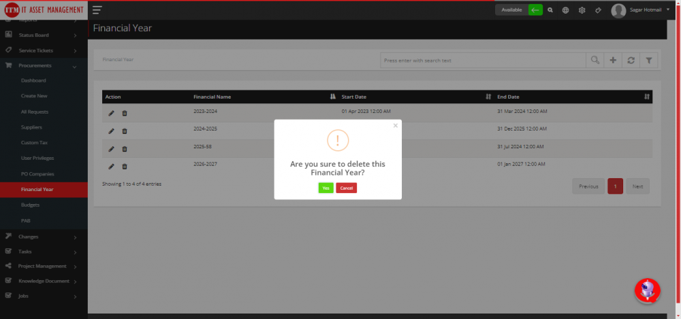681x319 pixels.
Task: Select page 1 in pagination
Action: [615, 186]
